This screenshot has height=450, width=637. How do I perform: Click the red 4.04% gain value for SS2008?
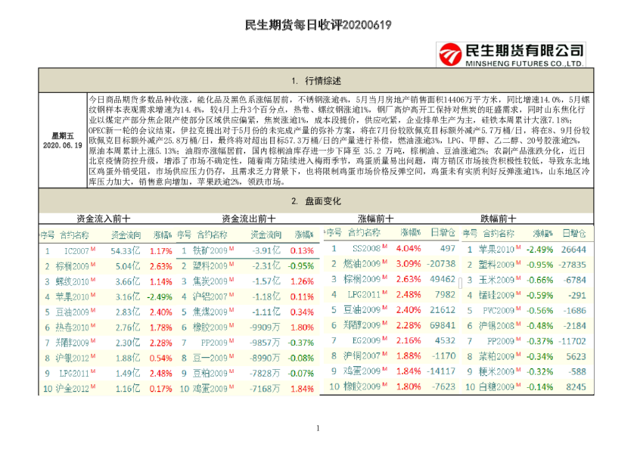409,246
